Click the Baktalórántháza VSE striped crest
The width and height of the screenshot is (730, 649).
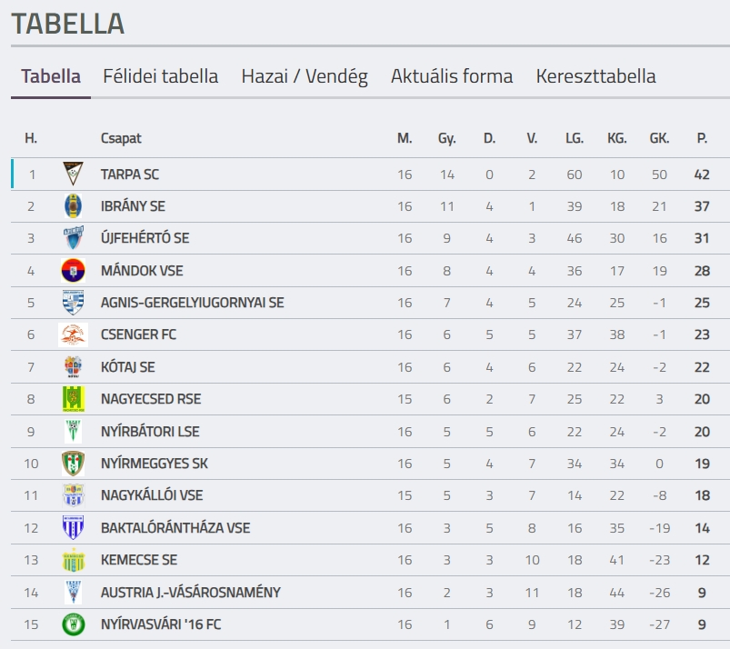click(73, 527)
